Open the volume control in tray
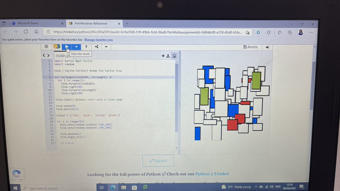 point(272,187)
